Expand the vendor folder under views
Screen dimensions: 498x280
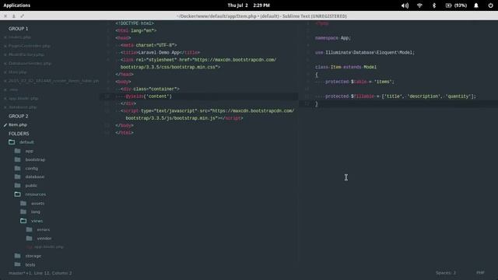pyautogui.click(x=44, y=238)
